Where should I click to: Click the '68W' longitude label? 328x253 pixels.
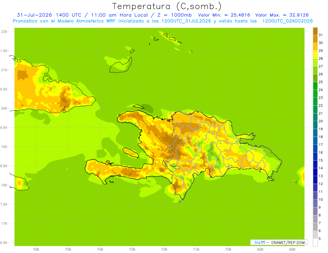pyautogui.click(x=292, y=249)
